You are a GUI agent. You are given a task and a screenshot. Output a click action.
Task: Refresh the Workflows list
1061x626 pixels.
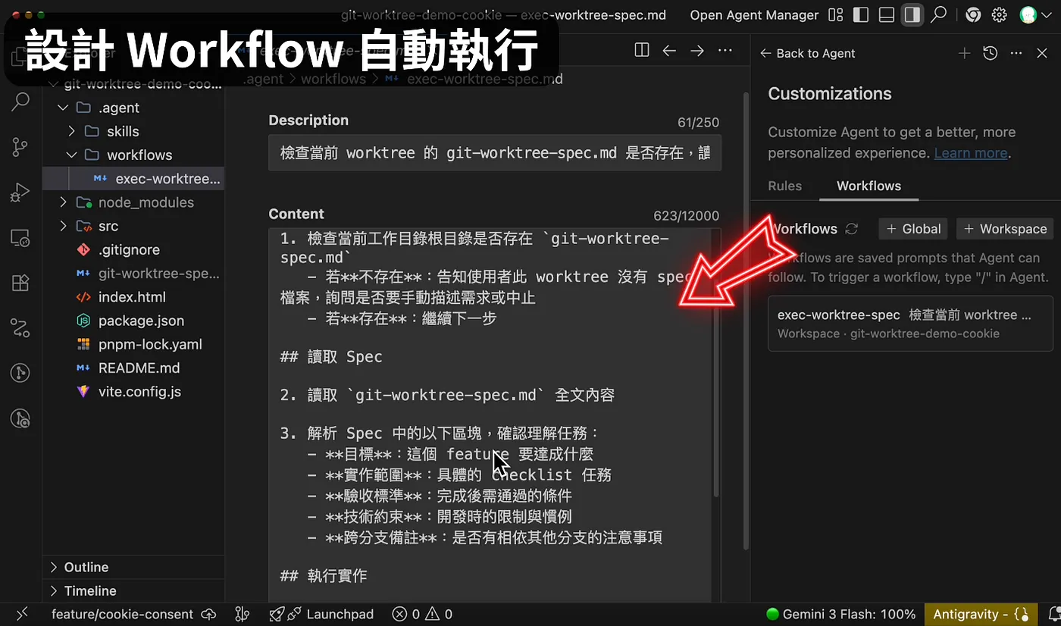pos(852,229)
